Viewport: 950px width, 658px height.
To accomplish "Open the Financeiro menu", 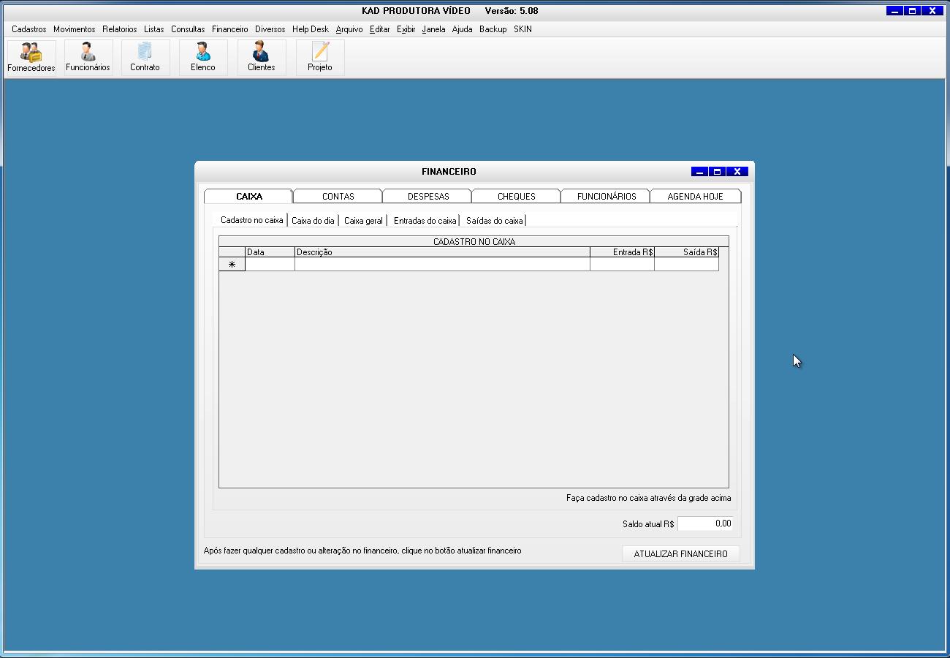I will click(230, 29).
